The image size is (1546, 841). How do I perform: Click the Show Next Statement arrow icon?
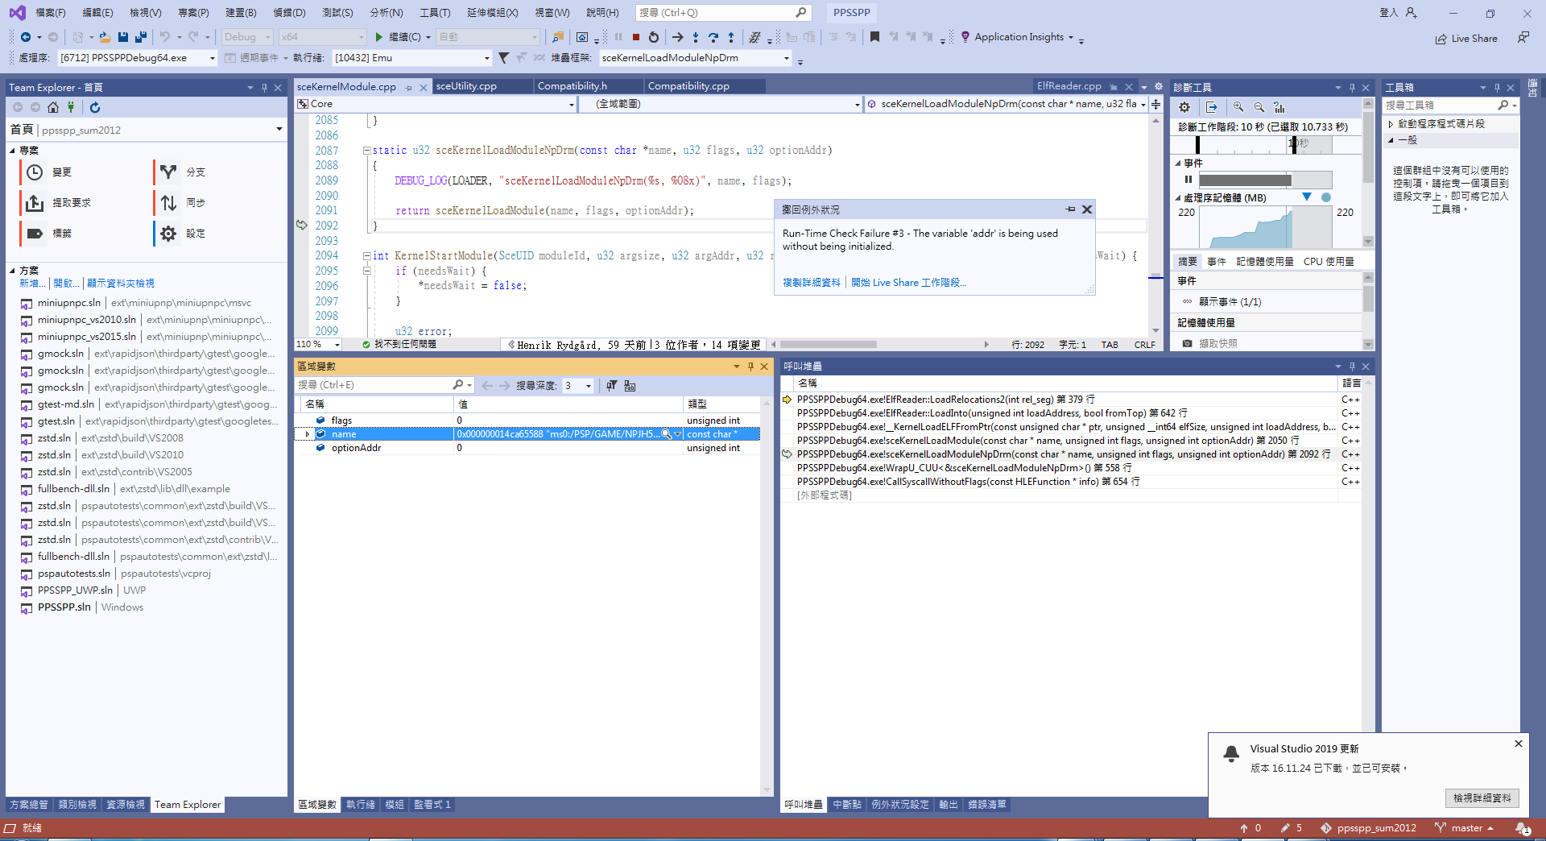pos(677,37)
